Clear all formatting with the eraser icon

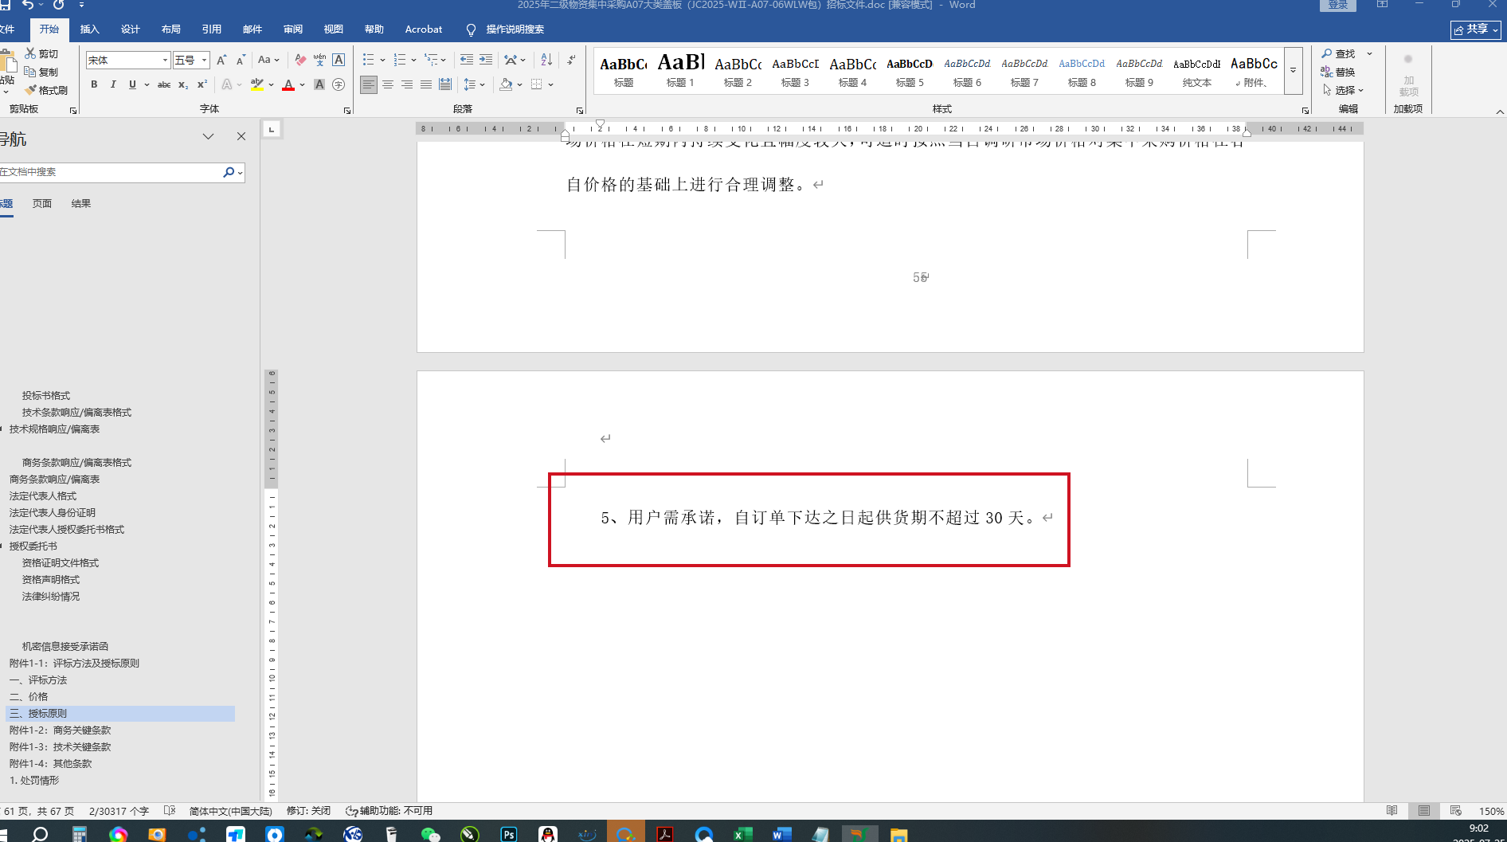300,60
